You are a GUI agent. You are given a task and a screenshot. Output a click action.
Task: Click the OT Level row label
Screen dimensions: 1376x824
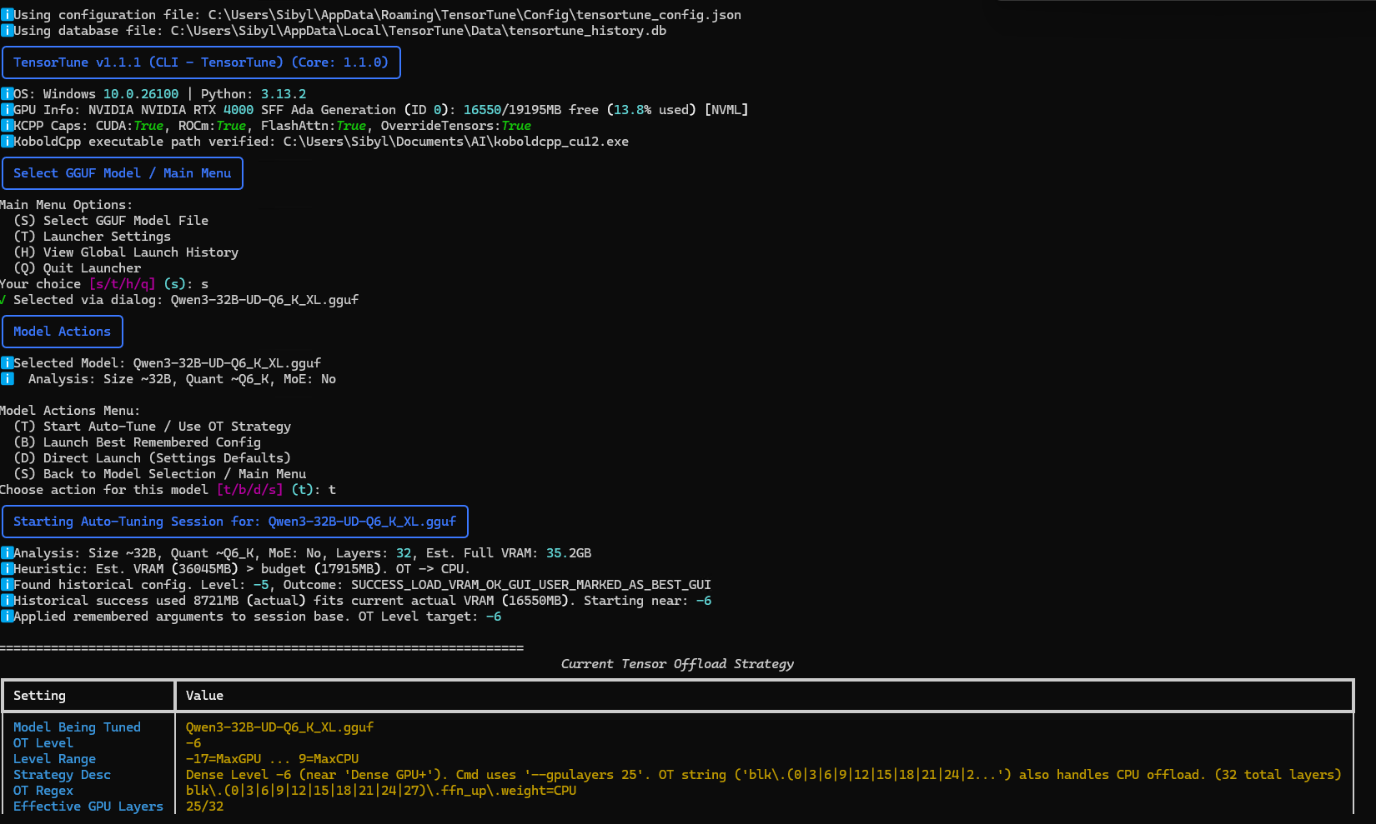43,743
